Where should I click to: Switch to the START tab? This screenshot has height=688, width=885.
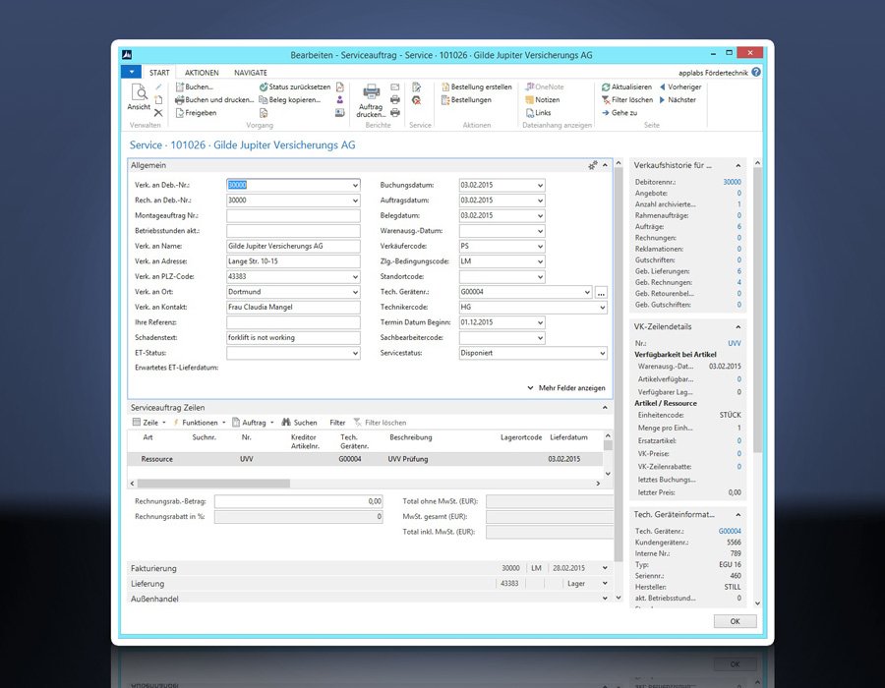point(159,73)
